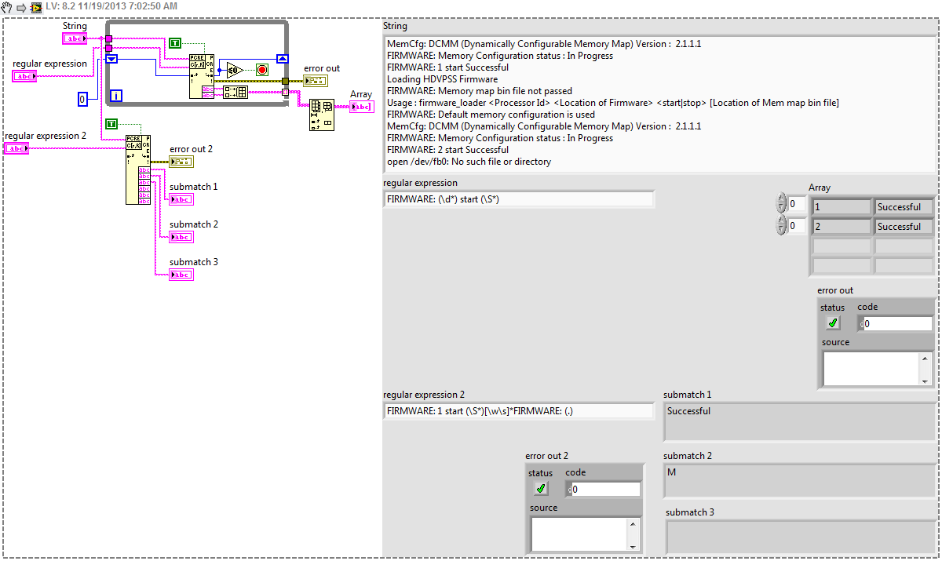The width and height of the screenshot is (942, 561).
Task: Click the second row Successful array cell
Action: point(904,227)
